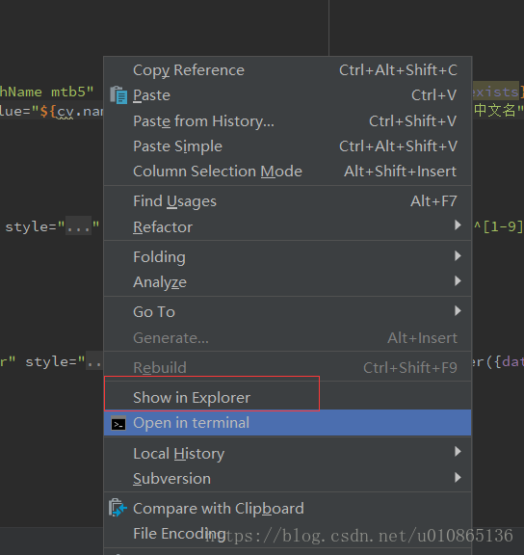Click the ^[1-9] regex text in editor
524x555 pixels.
(x=499, y=226)
